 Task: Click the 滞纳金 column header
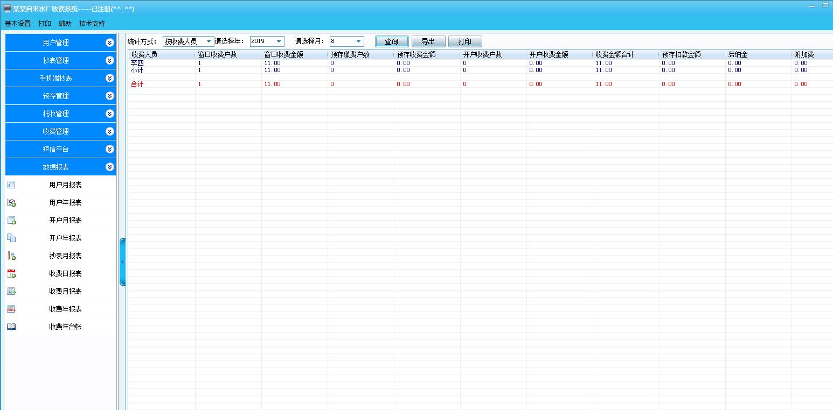(x=759, y=54)
